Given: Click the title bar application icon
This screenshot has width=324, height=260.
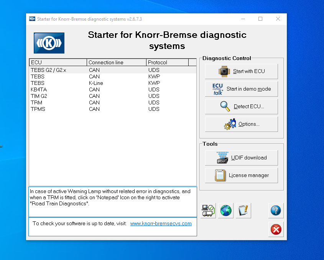Looking at the screenshot, I should click(32, 19).
